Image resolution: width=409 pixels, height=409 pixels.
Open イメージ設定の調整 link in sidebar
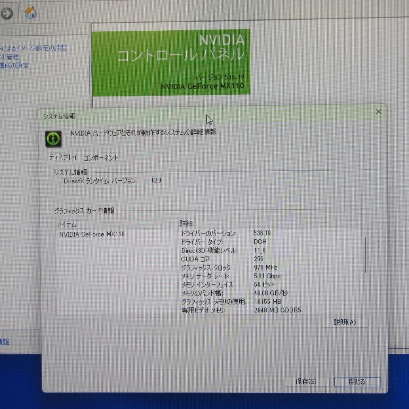click(33, 48)
